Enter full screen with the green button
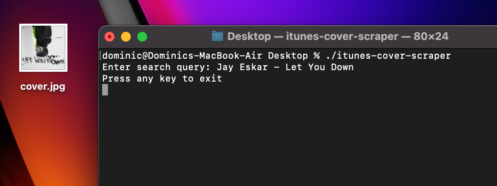 [142, 37]
